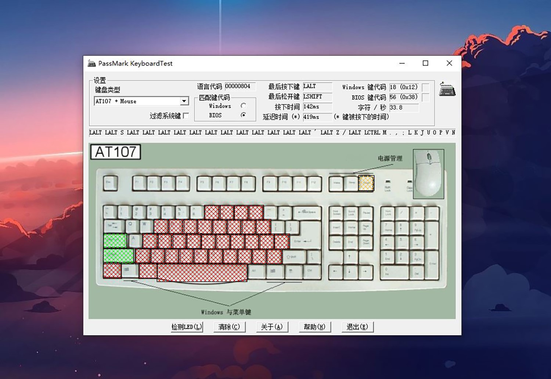Click the yellow-hatched Power key

pyautogui.click(x=366, y=183)
